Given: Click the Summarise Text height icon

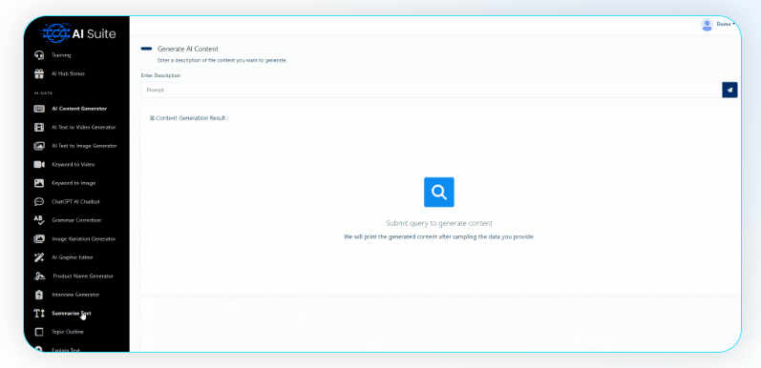Looking at the screenshot, I should coord(39,314).
